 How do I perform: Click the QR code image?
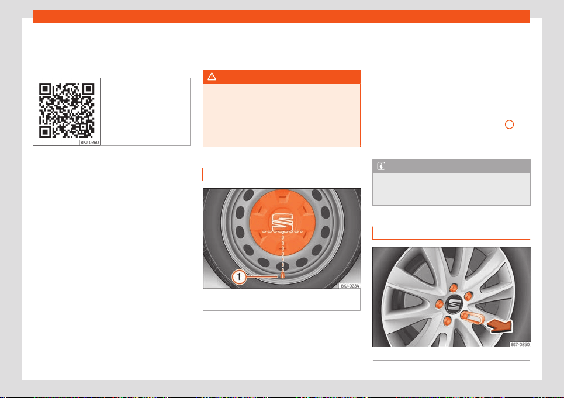pos(67,110)
